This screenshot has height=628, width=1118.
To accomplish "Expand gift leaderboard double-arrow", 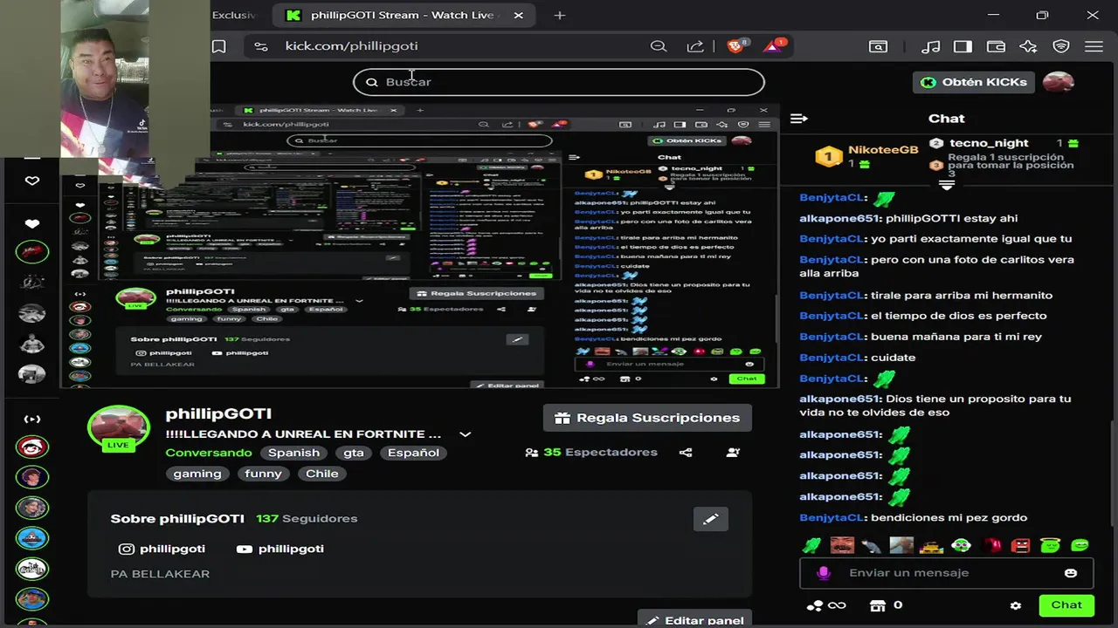I will (x=947, y=185).
